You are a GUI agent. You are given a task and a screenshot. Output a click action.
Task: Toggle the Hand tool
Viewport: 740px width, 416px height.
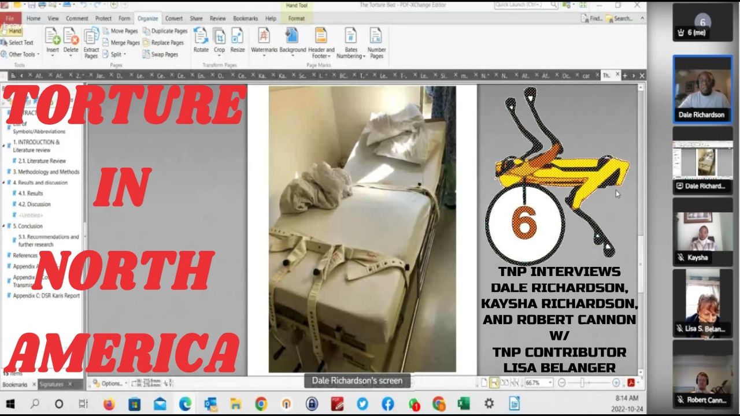click(12, 31)
